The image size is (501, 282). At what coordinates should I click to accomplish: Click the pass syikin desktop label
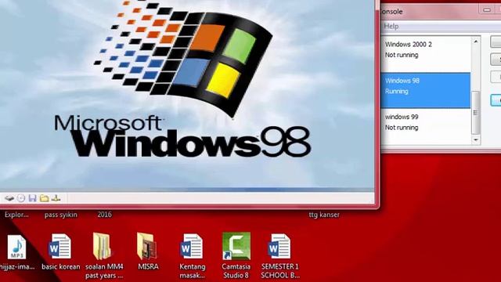coord(61,215)
